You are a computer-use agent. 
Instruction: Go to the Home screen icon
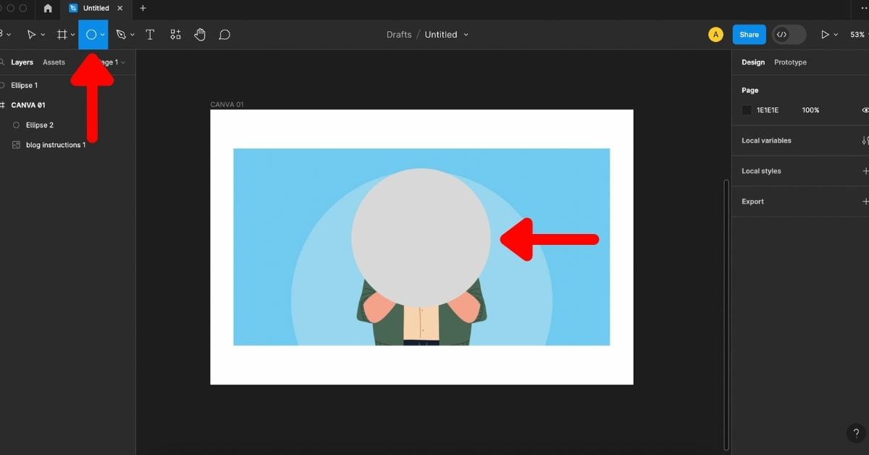click(48, 8)
